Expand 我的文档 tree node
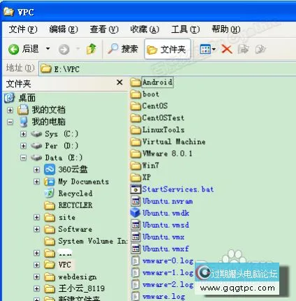The image size is (296, 301). pyautogui.click(x=10, y=110)
